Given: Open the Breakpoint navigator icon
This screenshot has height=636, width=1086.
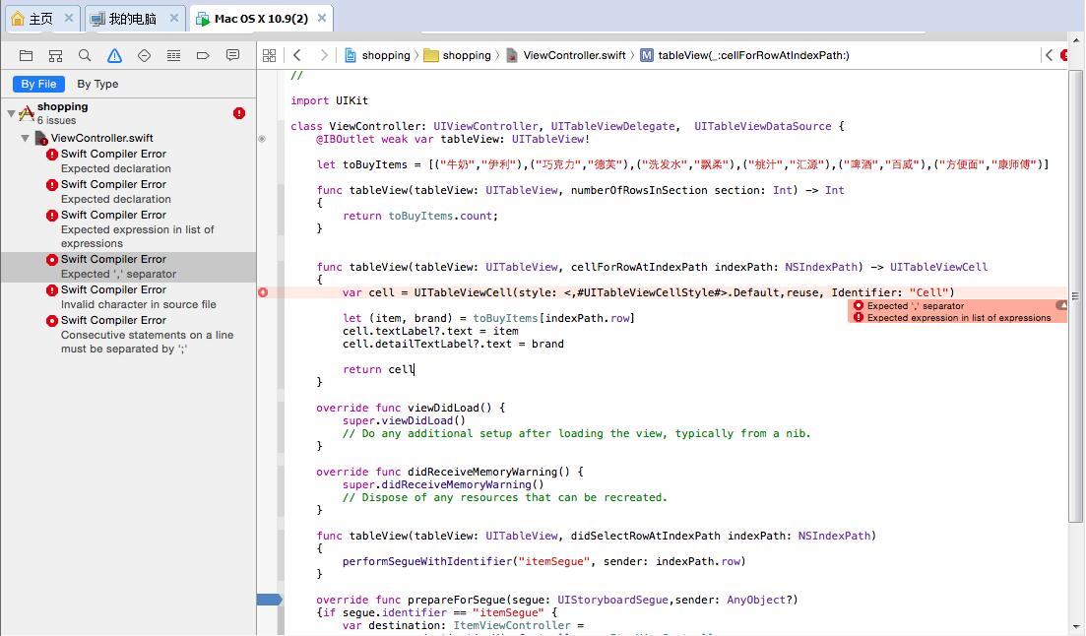Looking at the screenshot, I should pos(203,55).
